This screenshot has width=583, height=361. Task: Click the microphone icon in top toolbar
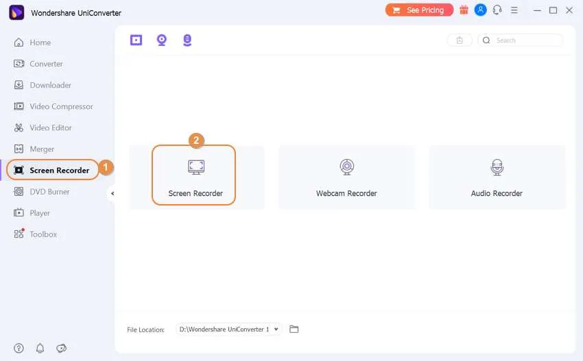[187, 40]
